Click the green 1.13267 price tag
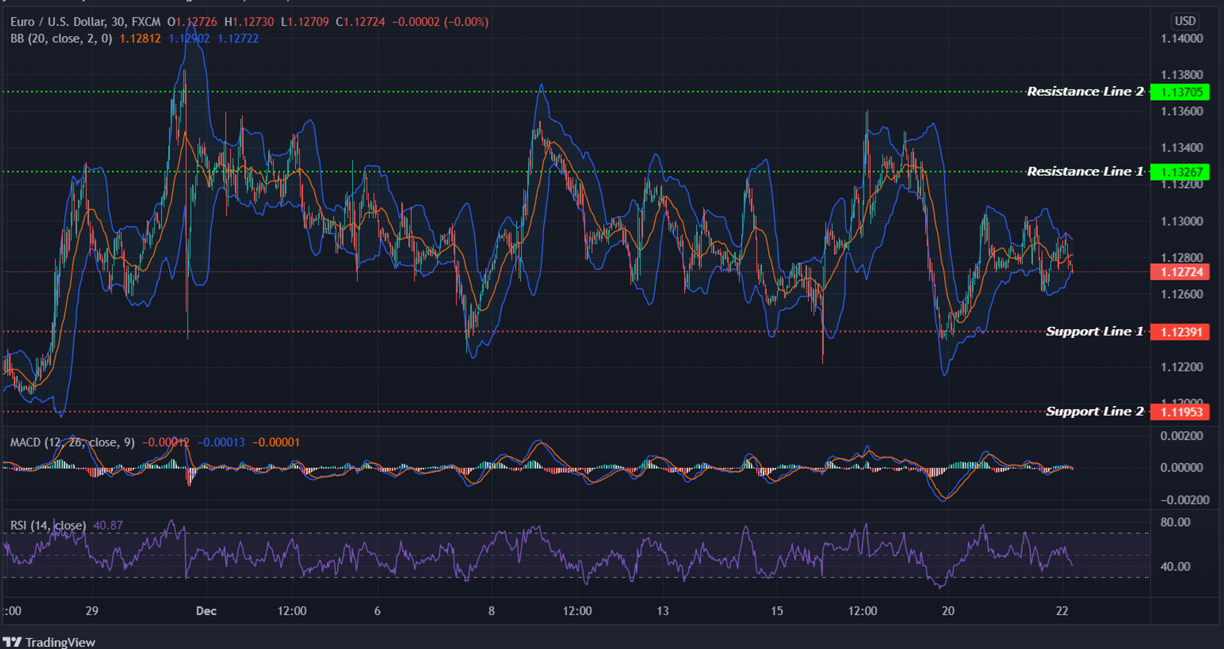The height and width of the screenshot is (649, 1224). pyautogui.click(x=1181, y=172)
